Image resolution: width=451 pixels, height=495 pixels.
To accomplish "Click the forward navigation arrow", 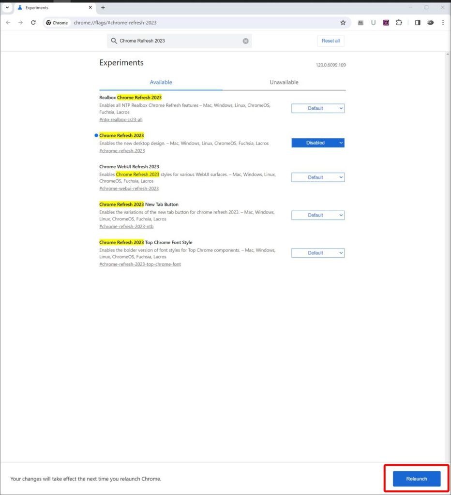I will (x=20, y=22).
